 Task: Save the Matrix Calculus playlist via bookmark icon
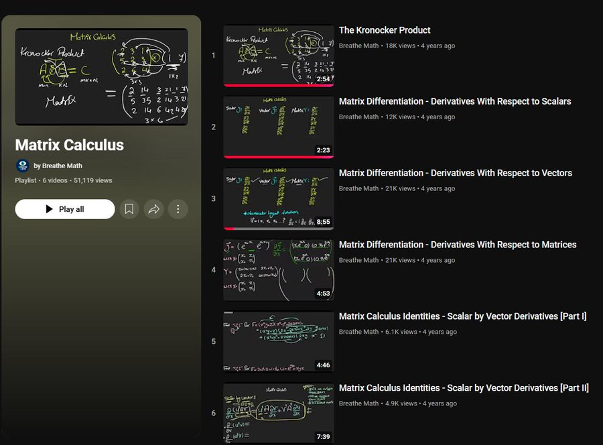tap(129, 209)
